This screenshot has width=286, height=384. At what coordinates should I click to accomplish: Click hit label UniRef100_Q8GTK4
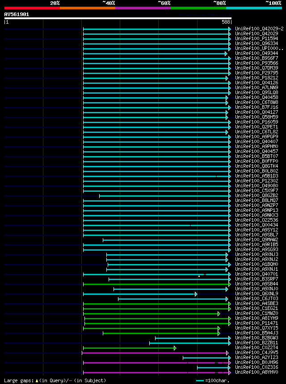(x=257, y=166)
